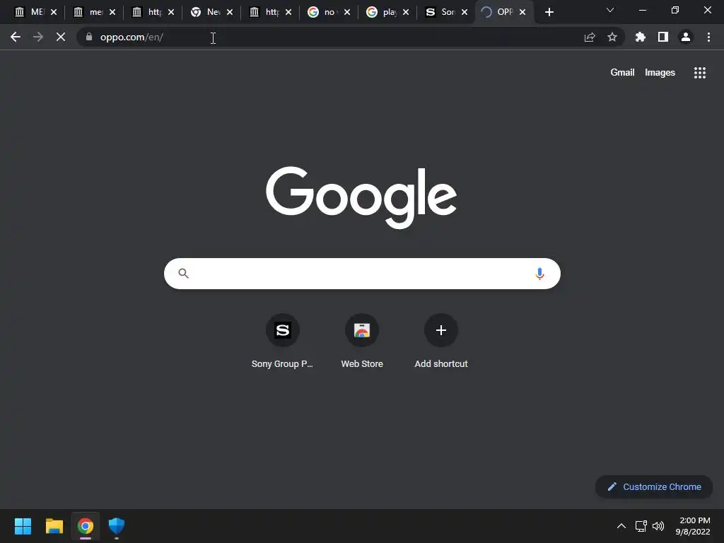The width and height of the screenshot is (724, 543).
Task: Show hidden system tray icons
Action: [621, 526]
